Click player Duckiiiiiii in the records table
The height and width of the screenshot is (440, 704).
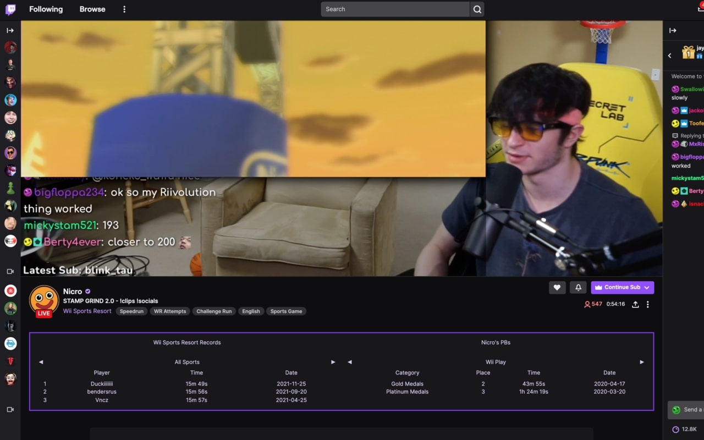pyautogui.click(x=102, y=384)
